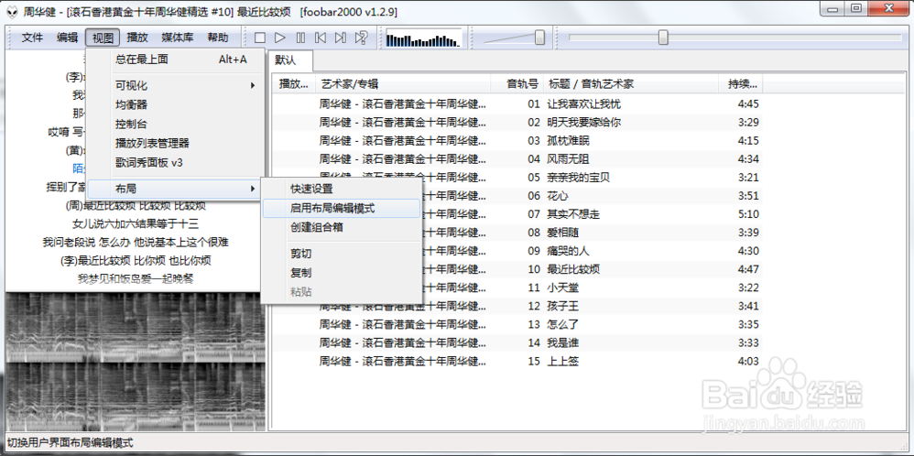Screen dimensions: 914x456
Task: Select track 04 风雨无阻
Action: point(517,159)
